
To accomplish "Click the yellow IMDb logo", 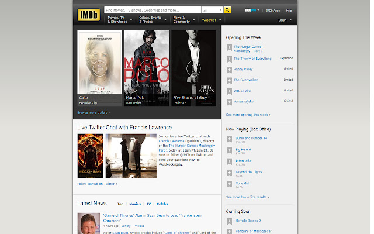I will click(x=89, y=15).
